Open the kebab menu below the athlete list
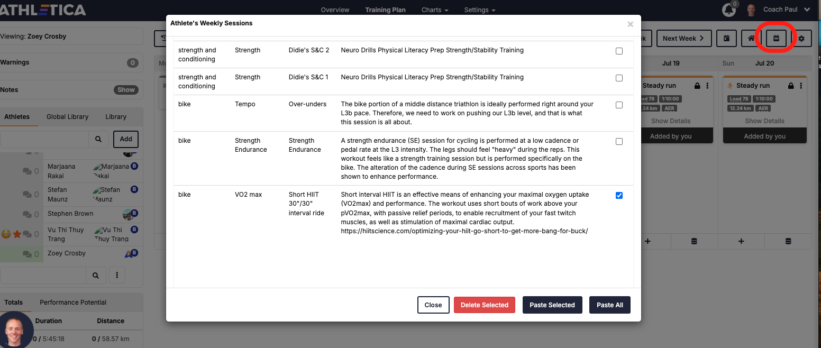821x348 pixels. point(117,276)
